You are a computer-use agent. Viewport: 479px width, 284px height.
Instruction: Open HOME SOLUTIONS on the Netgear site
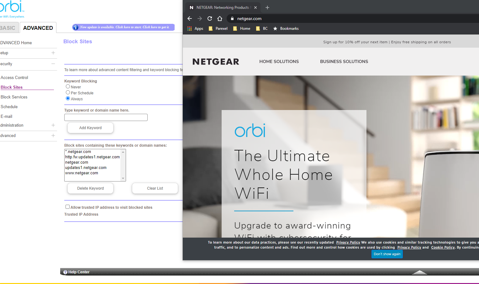[279, 61]
